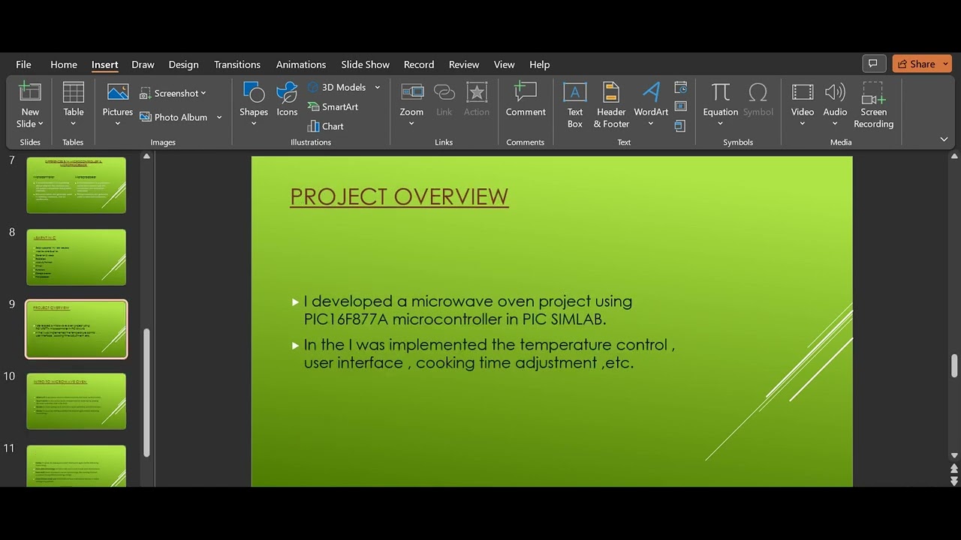Screen dimensions: 961x540
Task: Open the View tab
Action: [x=505, y=64]
